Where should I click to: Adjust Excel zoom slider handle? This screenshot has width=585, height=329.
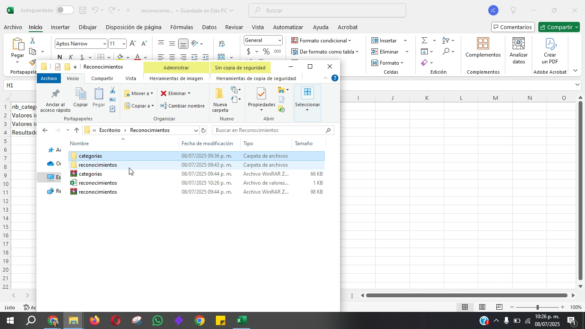pyautogui.click(x=537, y=307)
